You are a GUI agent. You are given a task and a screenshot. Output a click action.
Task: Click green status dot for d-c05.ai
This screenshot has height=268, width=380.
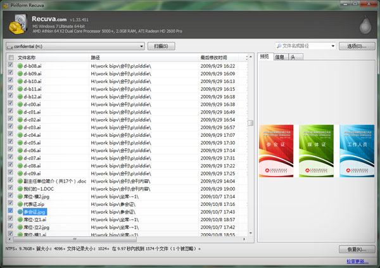[20, 143]
